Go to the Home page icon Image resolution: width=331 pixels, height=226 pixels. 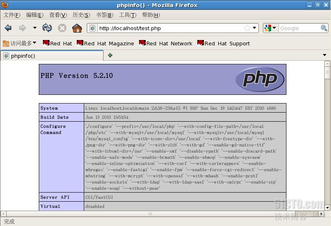tap(77, 28)
